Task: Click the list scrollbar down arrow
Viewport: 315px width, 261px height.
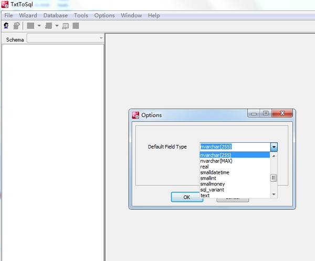Action: pyautogui.click(x=274, y=194)
